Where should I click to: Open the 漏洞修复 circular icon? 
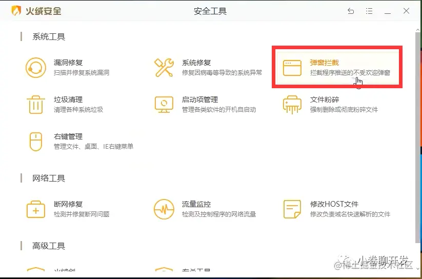pos(36,68)
